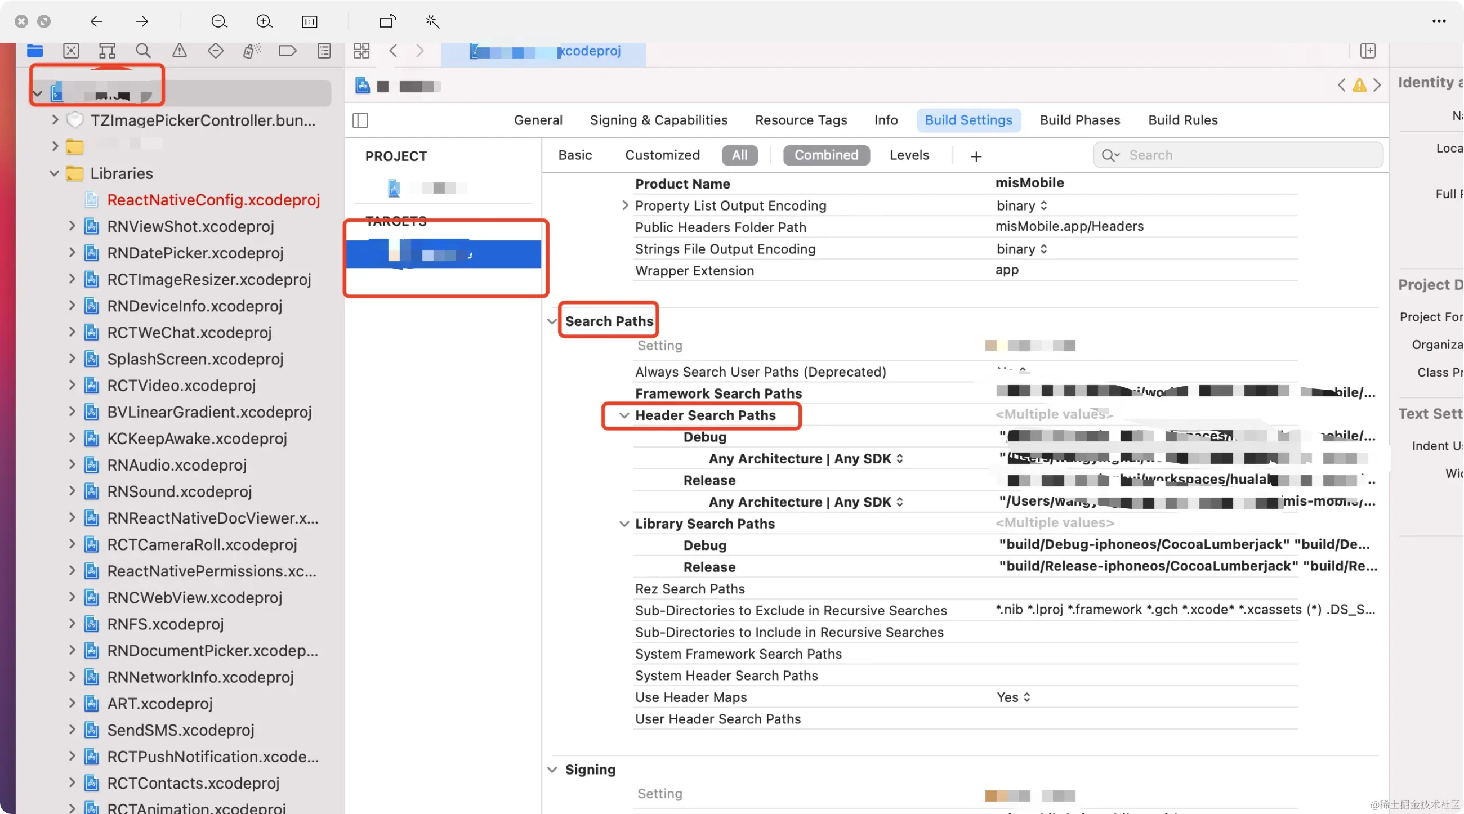
Task: Open the Project navigator folder icon
Action: tap(35, 51)
